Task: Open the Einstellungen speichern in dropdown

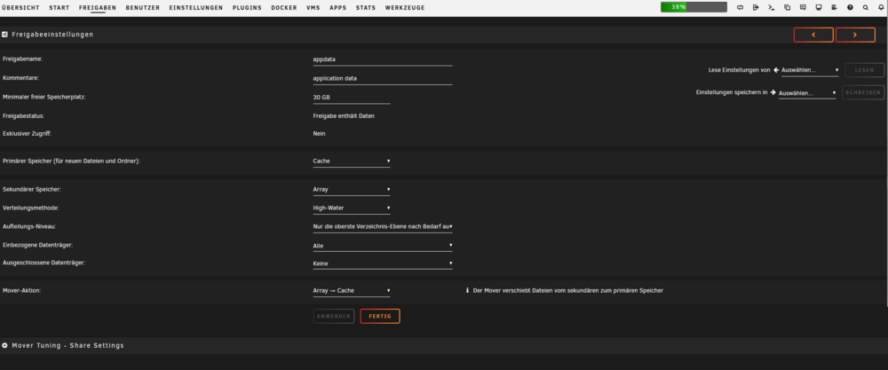Action: tap(807, 93)
